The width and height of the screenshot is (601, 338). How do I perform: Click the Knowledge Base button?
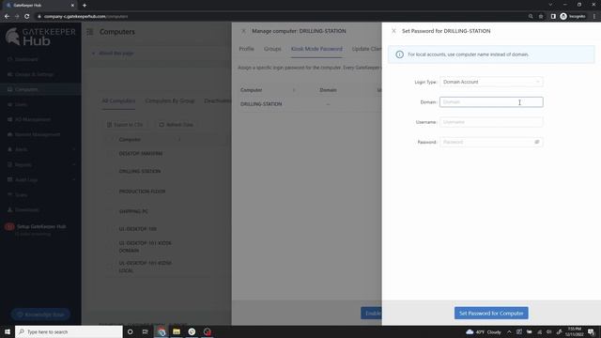[40, 315]
